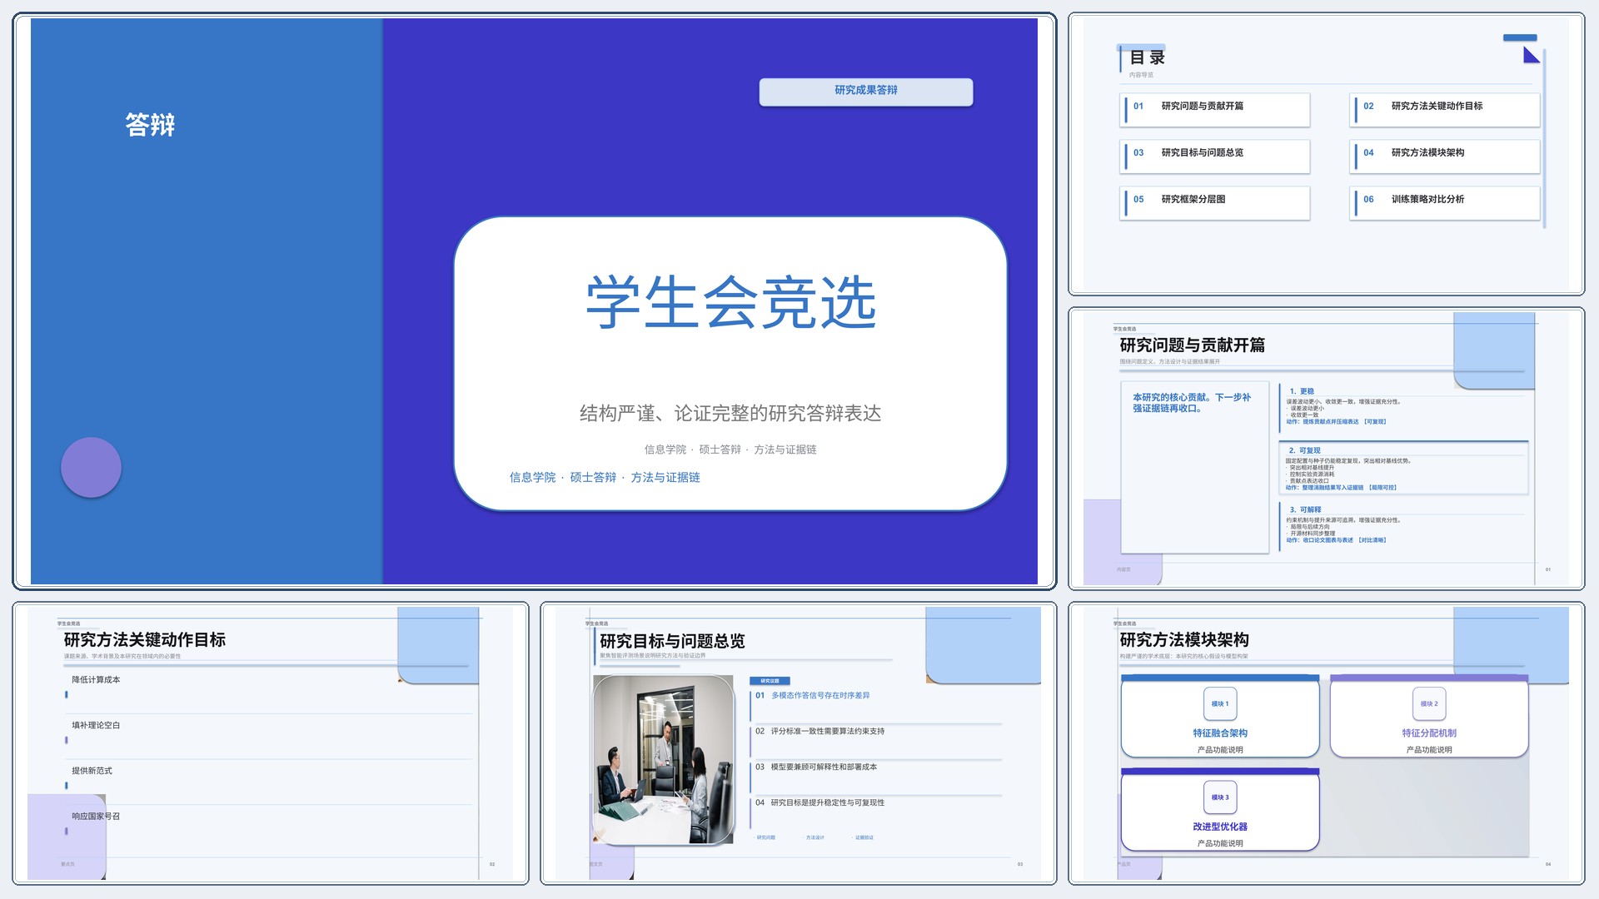Click the 模块 2 badge icon
Screen dimensions: 1599x899
click(x=1429, y=704)
